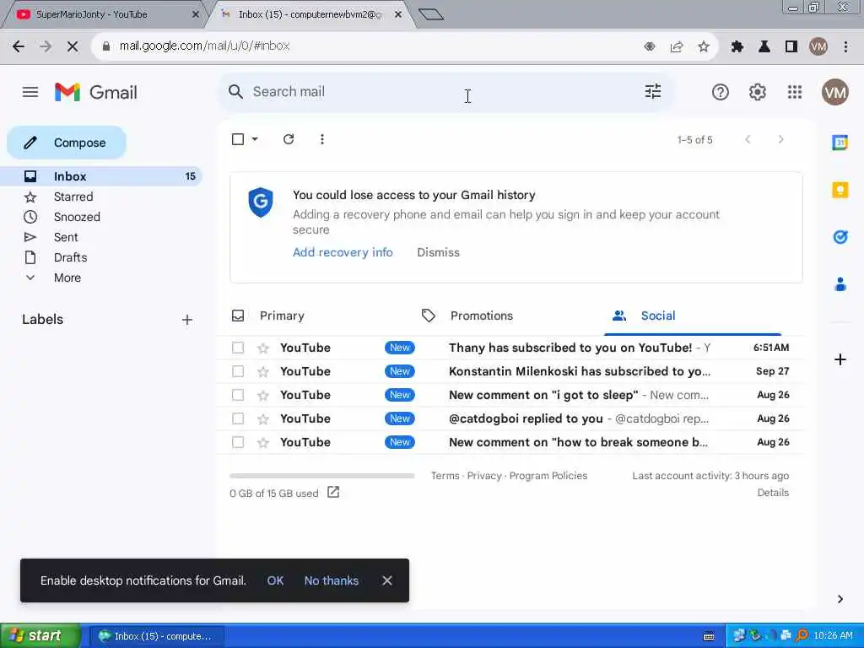This screenshot has height=648, width=864.
Task: Click No thanks on notifications prompt
Action: click(331, 580)
